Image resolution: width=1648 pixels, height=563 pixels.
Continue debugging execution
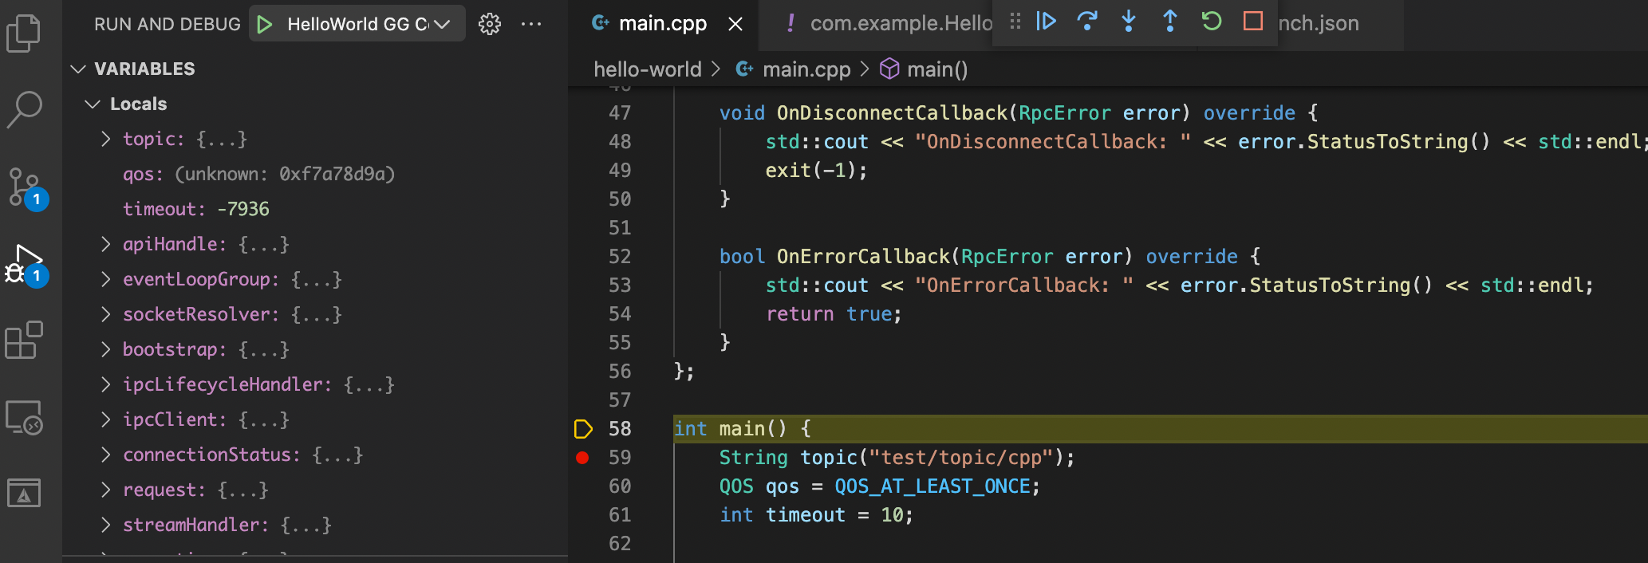[x=1046, y=22]
